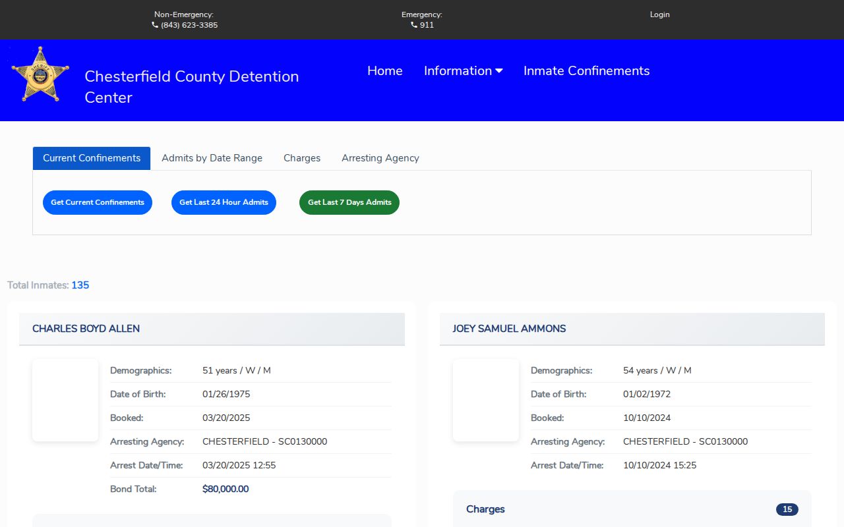Click arrest time 10/10/2024 15:25

click(660, 465)
